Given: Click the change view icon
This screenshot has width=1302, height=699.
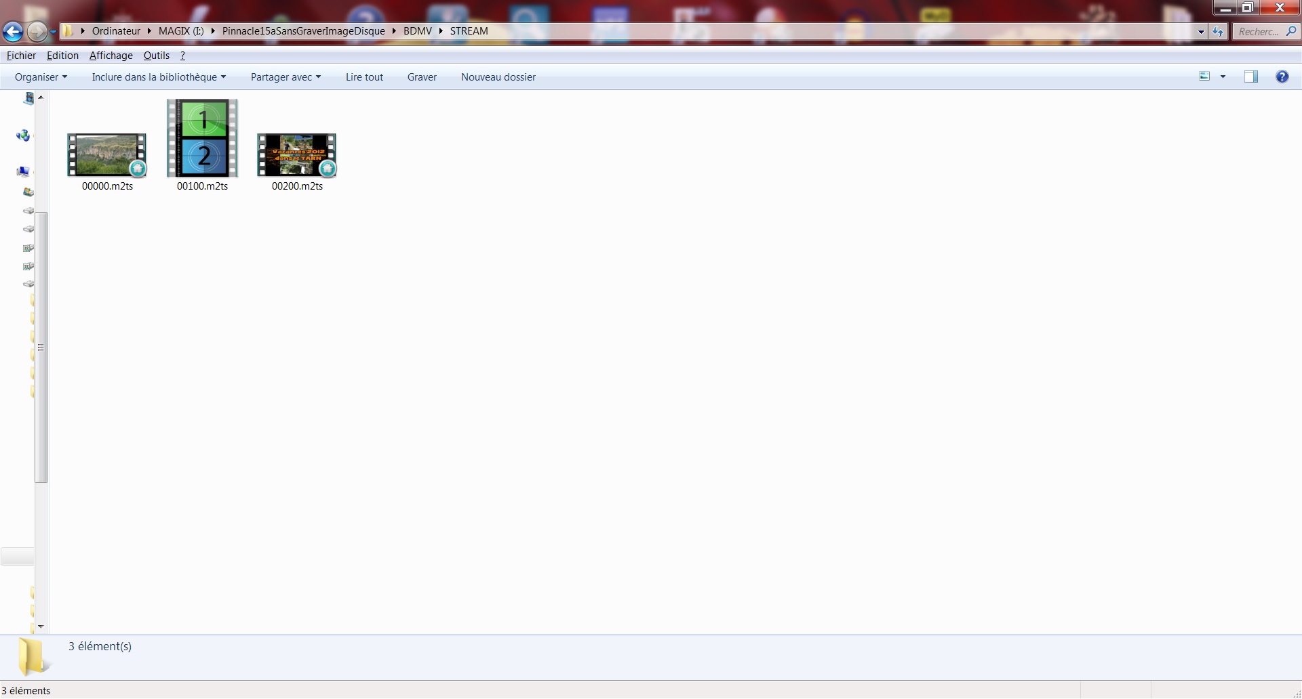Looking at the screenshot, I should coord(1205,77).
